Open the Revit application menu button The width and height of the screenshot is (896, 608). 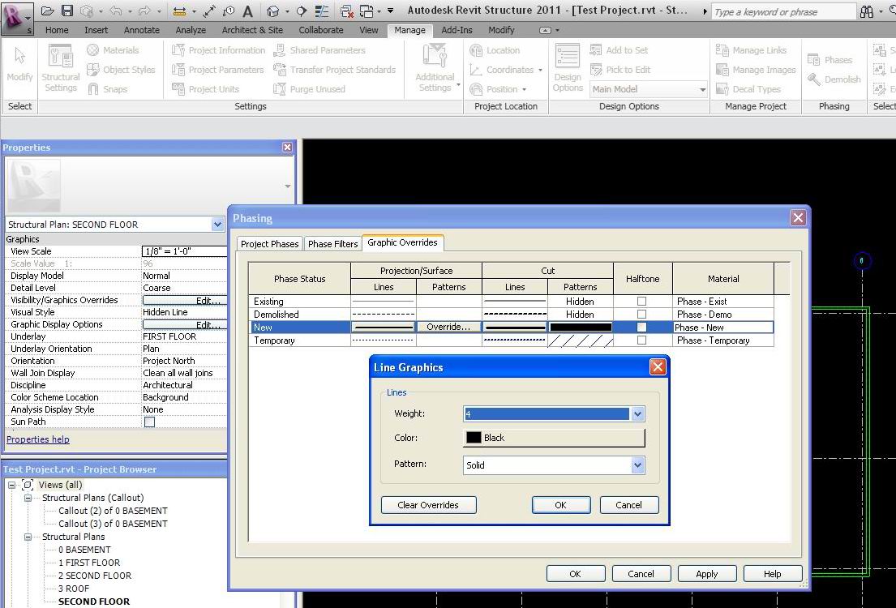point(16,16)
